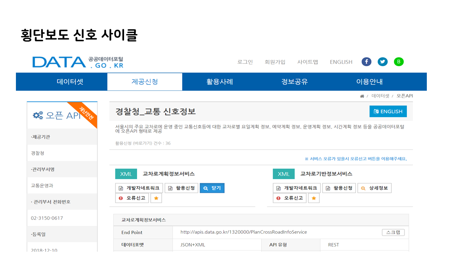The width and height of the screenshot is (463, 260).
Task: Open the 사이트맵 link
Action: pos(307,62)
